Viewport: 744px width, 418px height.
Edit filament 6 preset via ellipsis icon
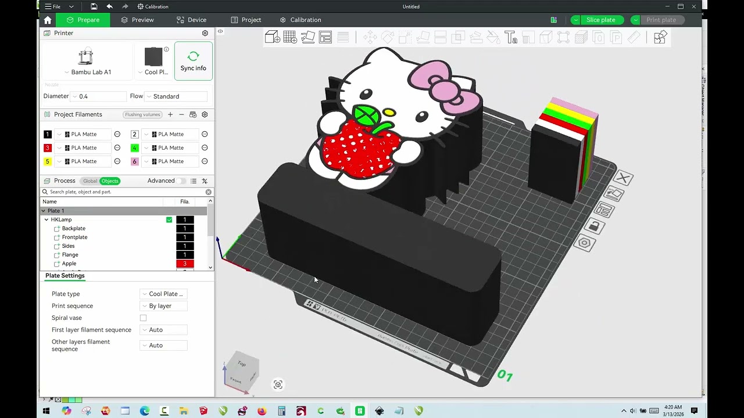point(205,161)
